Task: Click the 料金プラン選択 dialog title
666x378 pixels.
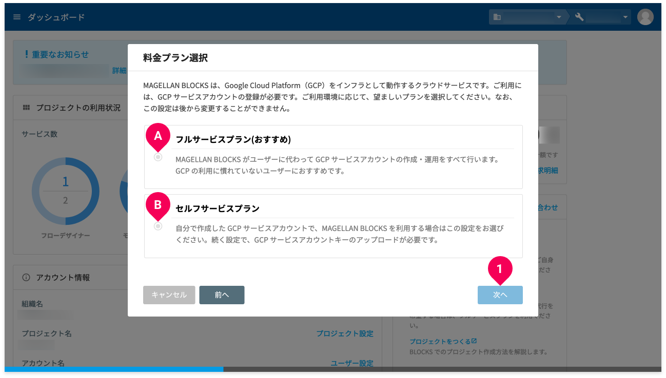Action: pyautogui.click(x=175, y=57)
